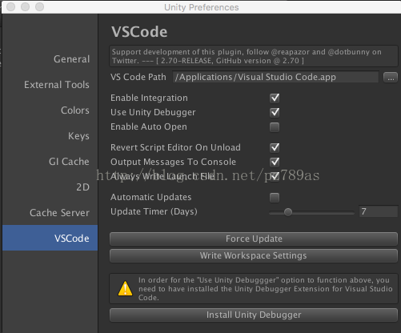Enable Automatic Updates checkbox
Image resolution: width=401 pixels, height=333 pixels.
pos(275,198)
